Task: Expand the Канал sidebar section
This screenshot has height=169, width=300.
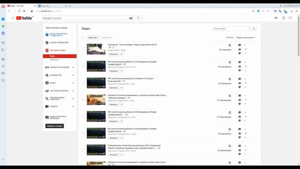Action: [x=73, y=83]
